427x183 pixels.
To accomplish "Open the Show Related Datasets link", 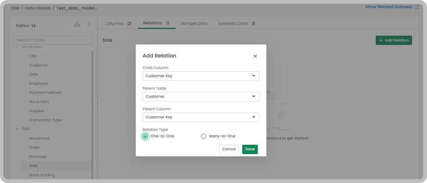I will (x=388, y=7).
